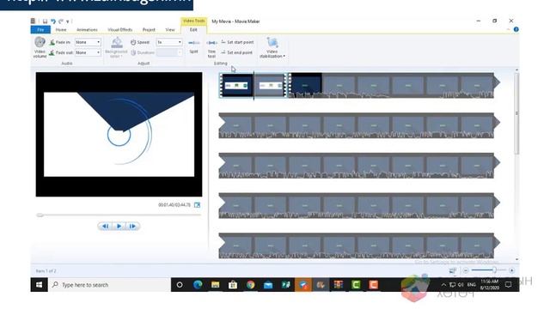Click the zoom in plus button
The image size is (550, 309).
pos(512,270)
